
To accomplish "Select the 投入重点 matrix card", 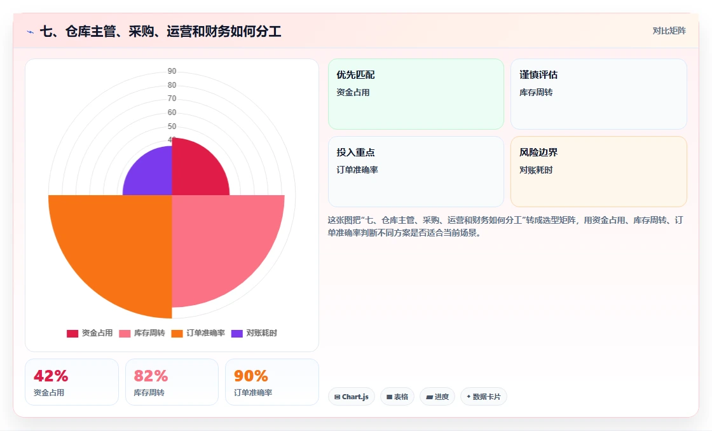I will coord(416,172).
